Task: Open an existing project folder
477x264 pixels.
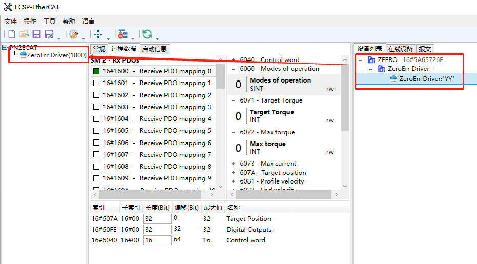Action: pyautogui.click(x=24, y=34)
